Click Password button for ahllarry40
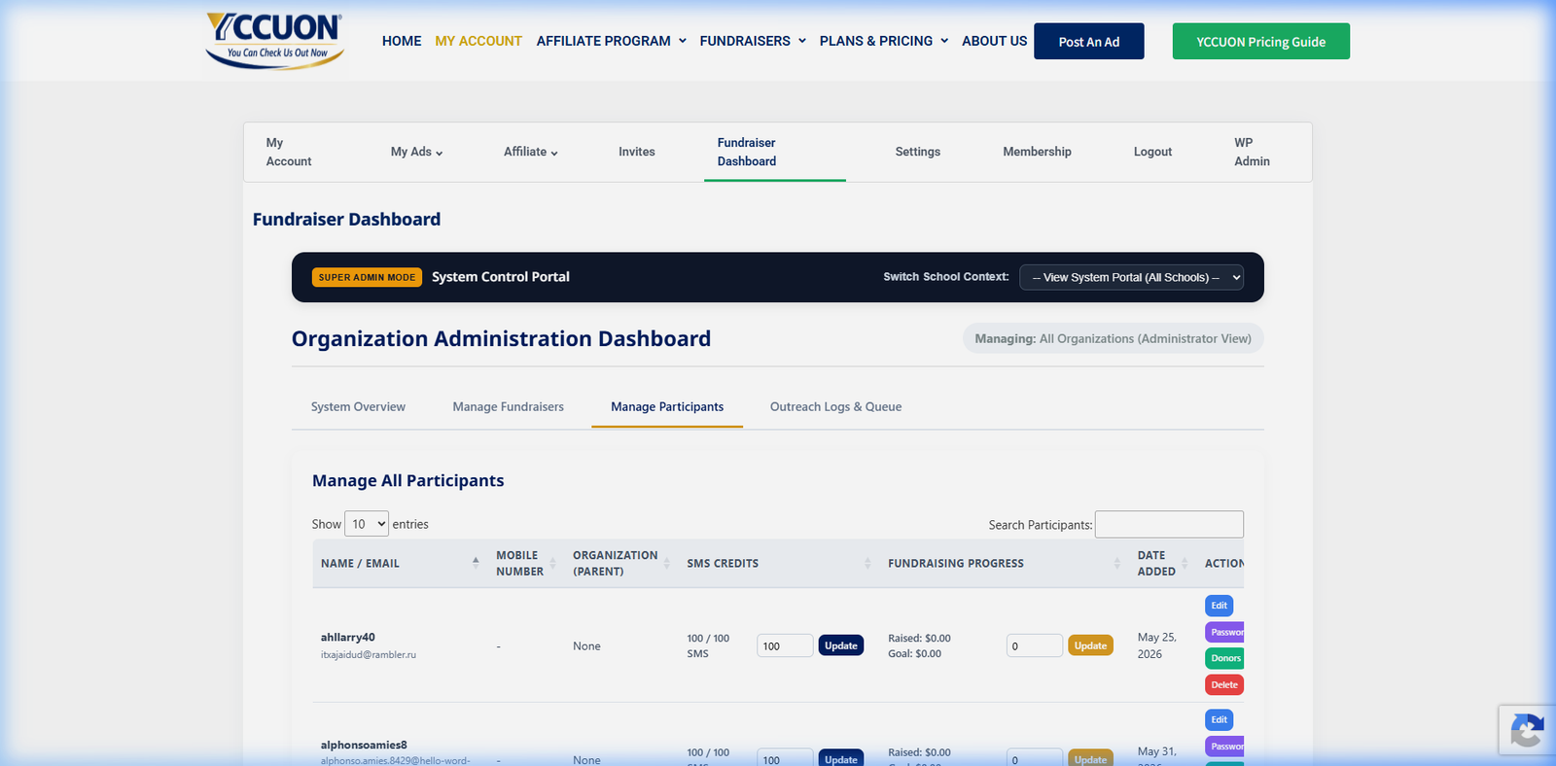Viewport: 1556px width, 766px height. [1224, 632]
